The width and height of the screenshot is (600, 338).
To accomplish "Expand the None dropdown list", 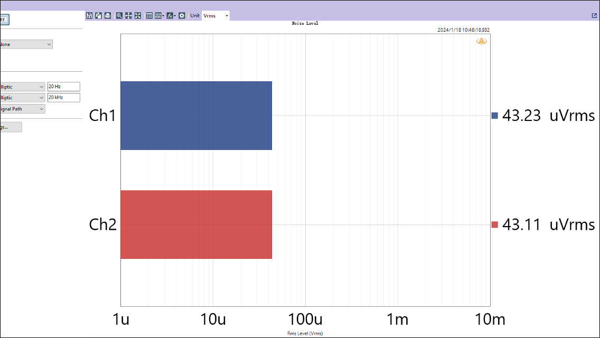I will point(25,44).
